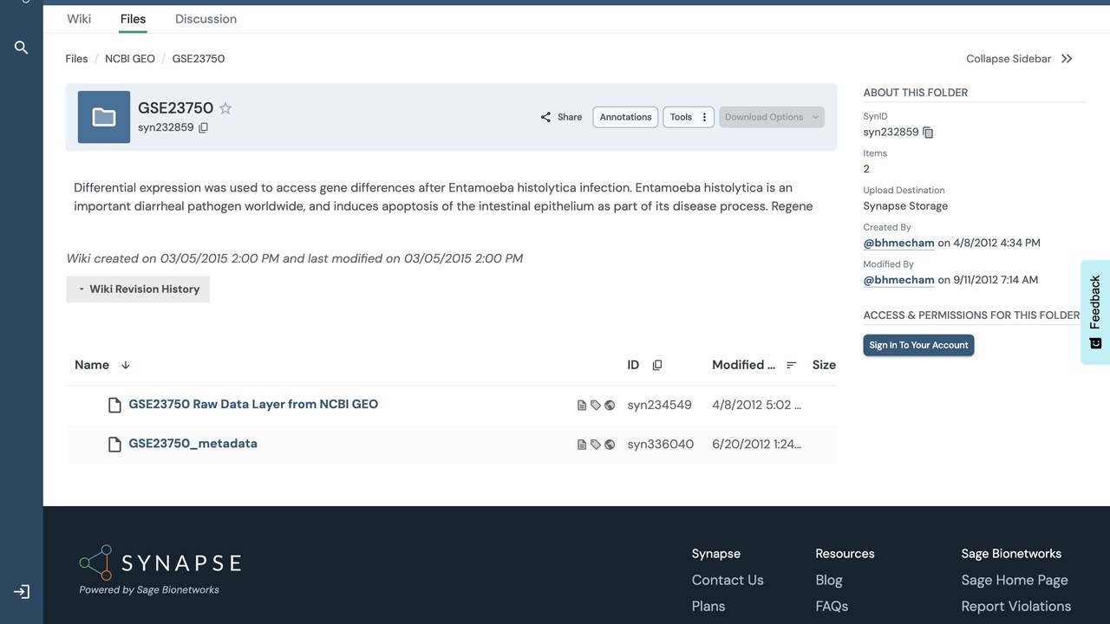Collapse the sidebar with double-chevron

(1067, 59)
